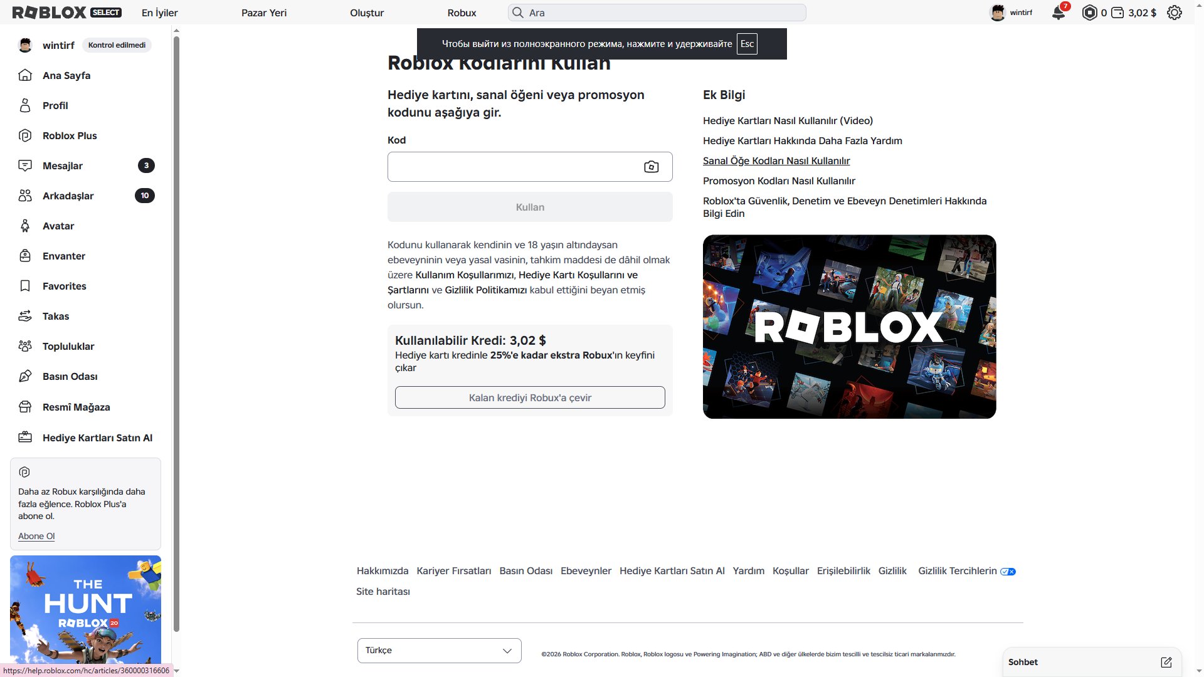This screenshot has width=1204, height=677.
Task: Open the new chat icon in Sohbet
Action: pyautogui.click(x=1166, y=662)
